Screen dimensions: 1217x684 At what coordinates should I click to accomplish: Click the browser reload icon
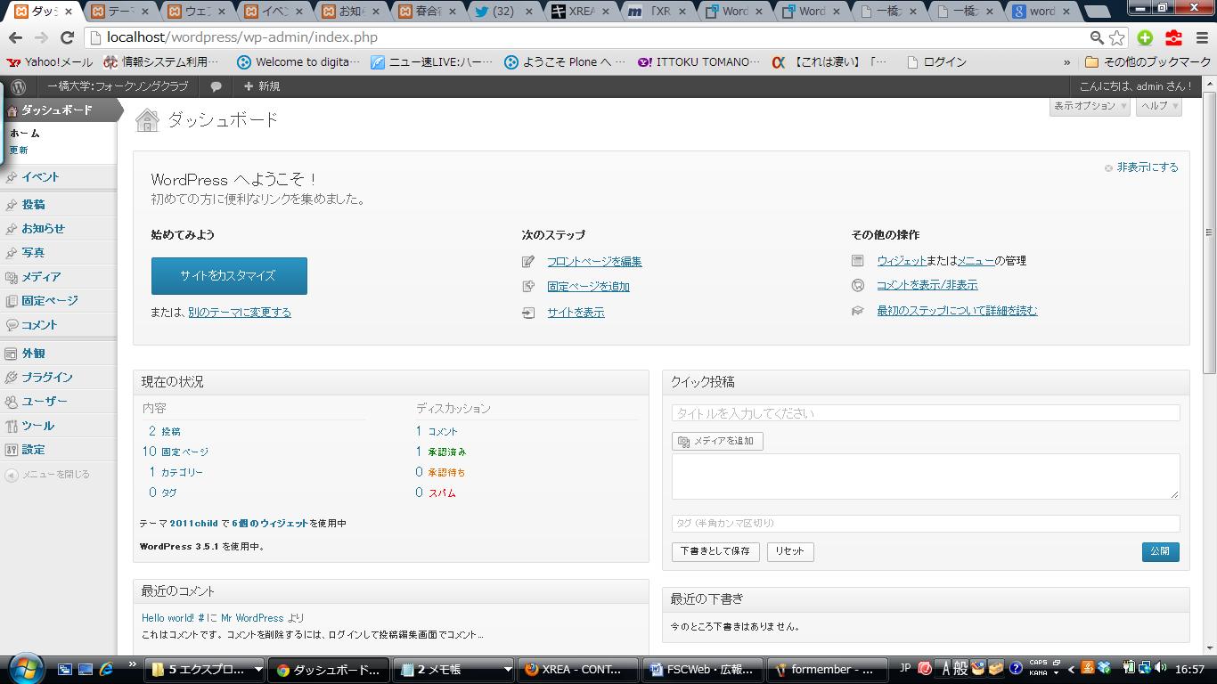(67, 37)
